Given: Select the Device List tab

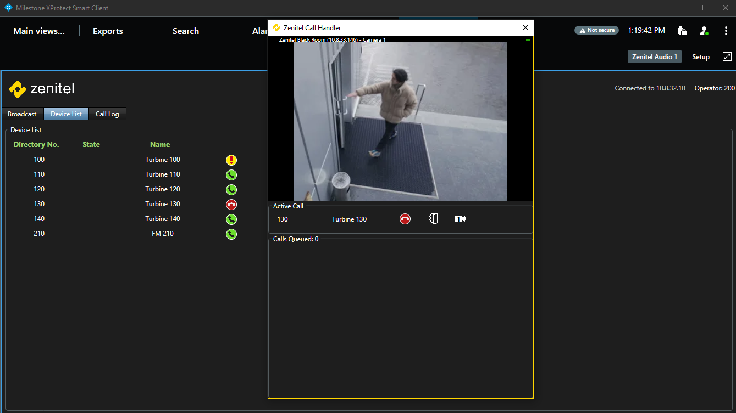Looking at the screenshot, I should coord(66,114).
